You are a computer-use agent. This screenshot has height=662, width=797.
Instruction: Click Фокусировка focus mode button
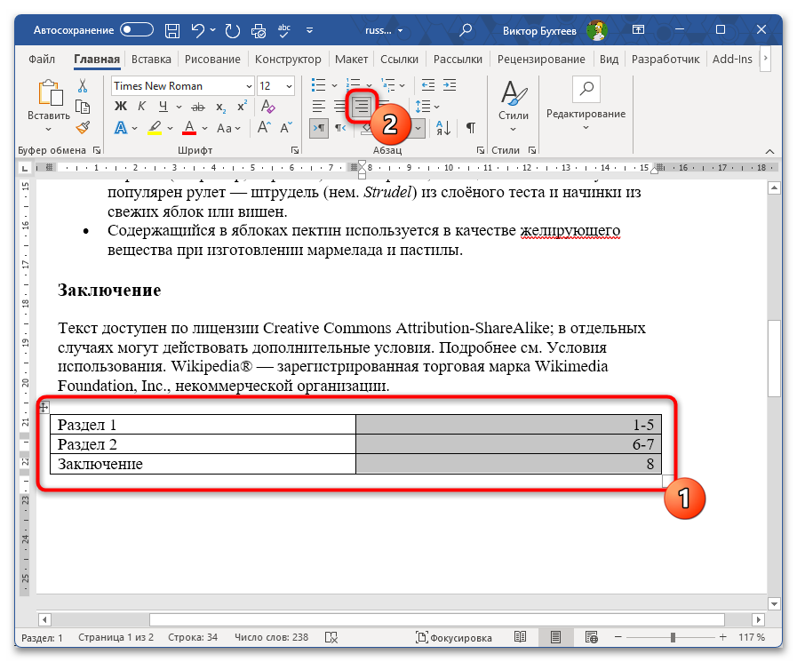453,637
